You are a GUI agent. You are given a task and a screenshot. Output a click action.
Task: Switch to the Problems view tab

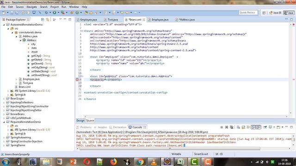tap(84, 127)
